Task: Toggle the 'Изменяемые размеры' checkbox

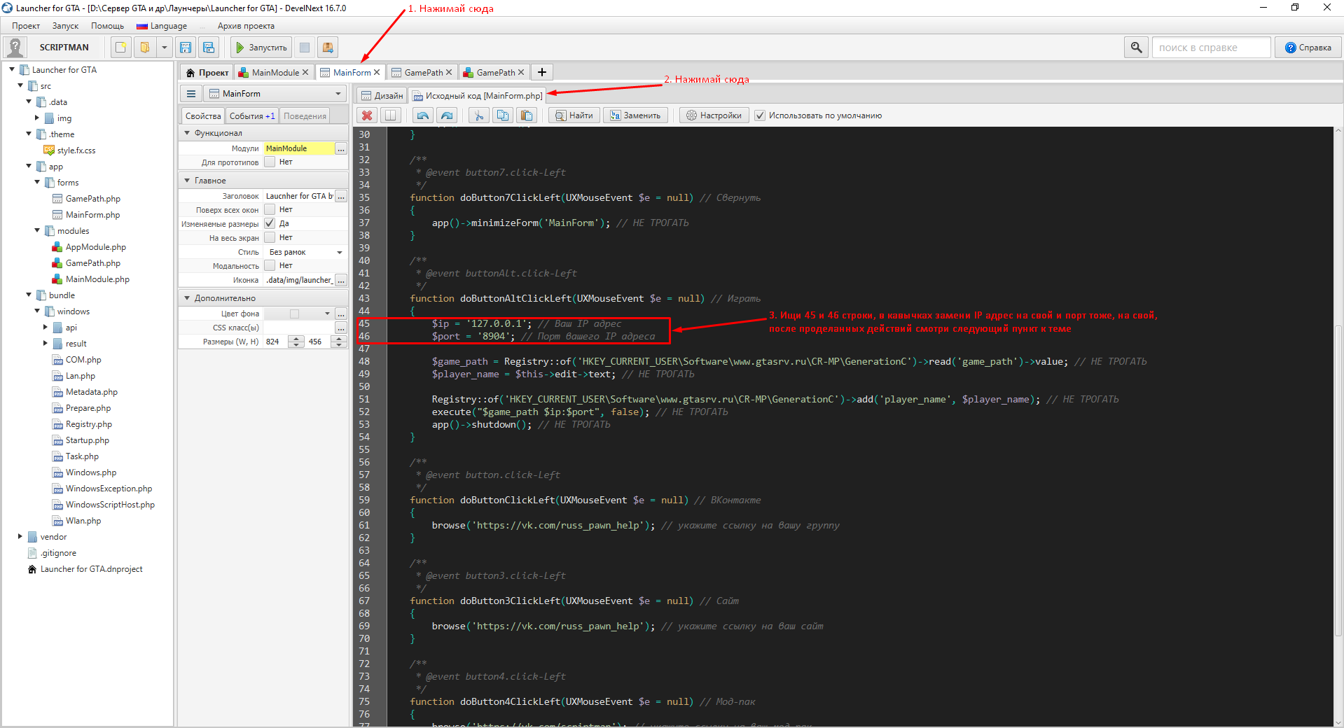Action: coord(270,223)
